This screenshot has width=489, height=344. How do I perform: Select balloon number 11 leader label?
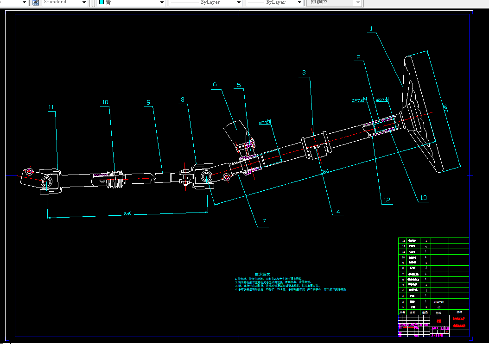tap(51, 107)
